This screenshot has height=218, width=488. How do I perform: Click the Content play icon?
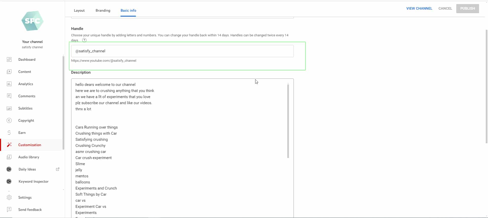(9, 72)
